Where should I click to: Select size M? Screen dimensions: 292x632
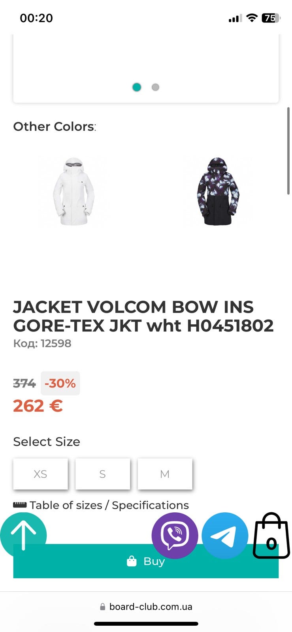tap(165, 474)
